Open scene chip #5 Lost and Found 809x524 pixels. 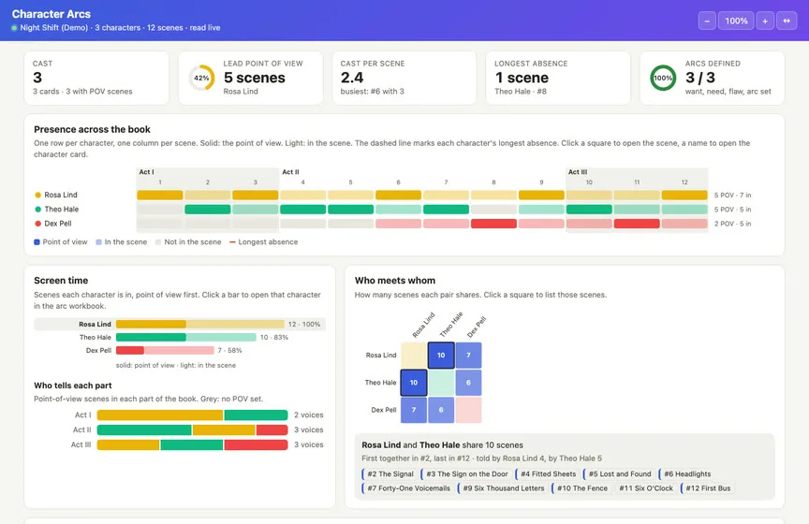(x=619, y=474)
